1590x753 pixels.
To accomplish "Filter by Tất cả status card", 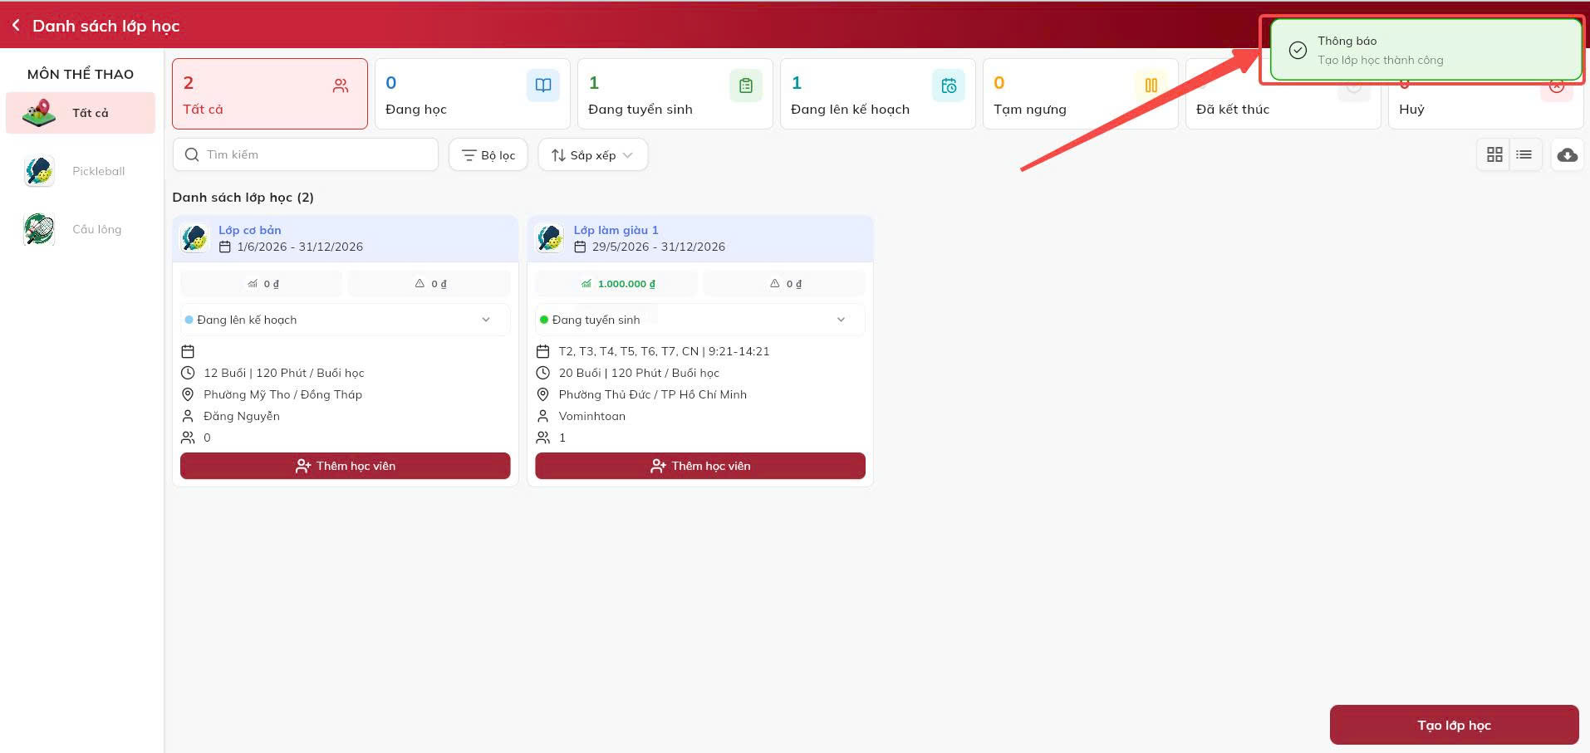I will 270,94.
